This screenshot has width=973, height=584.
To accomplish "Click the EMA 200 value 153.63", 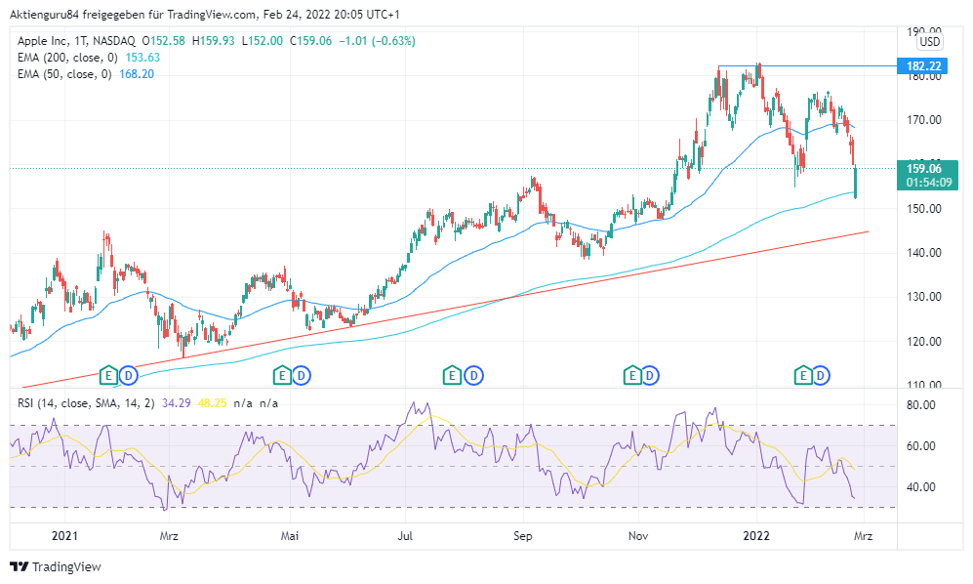I will click(x=142, y=58).
